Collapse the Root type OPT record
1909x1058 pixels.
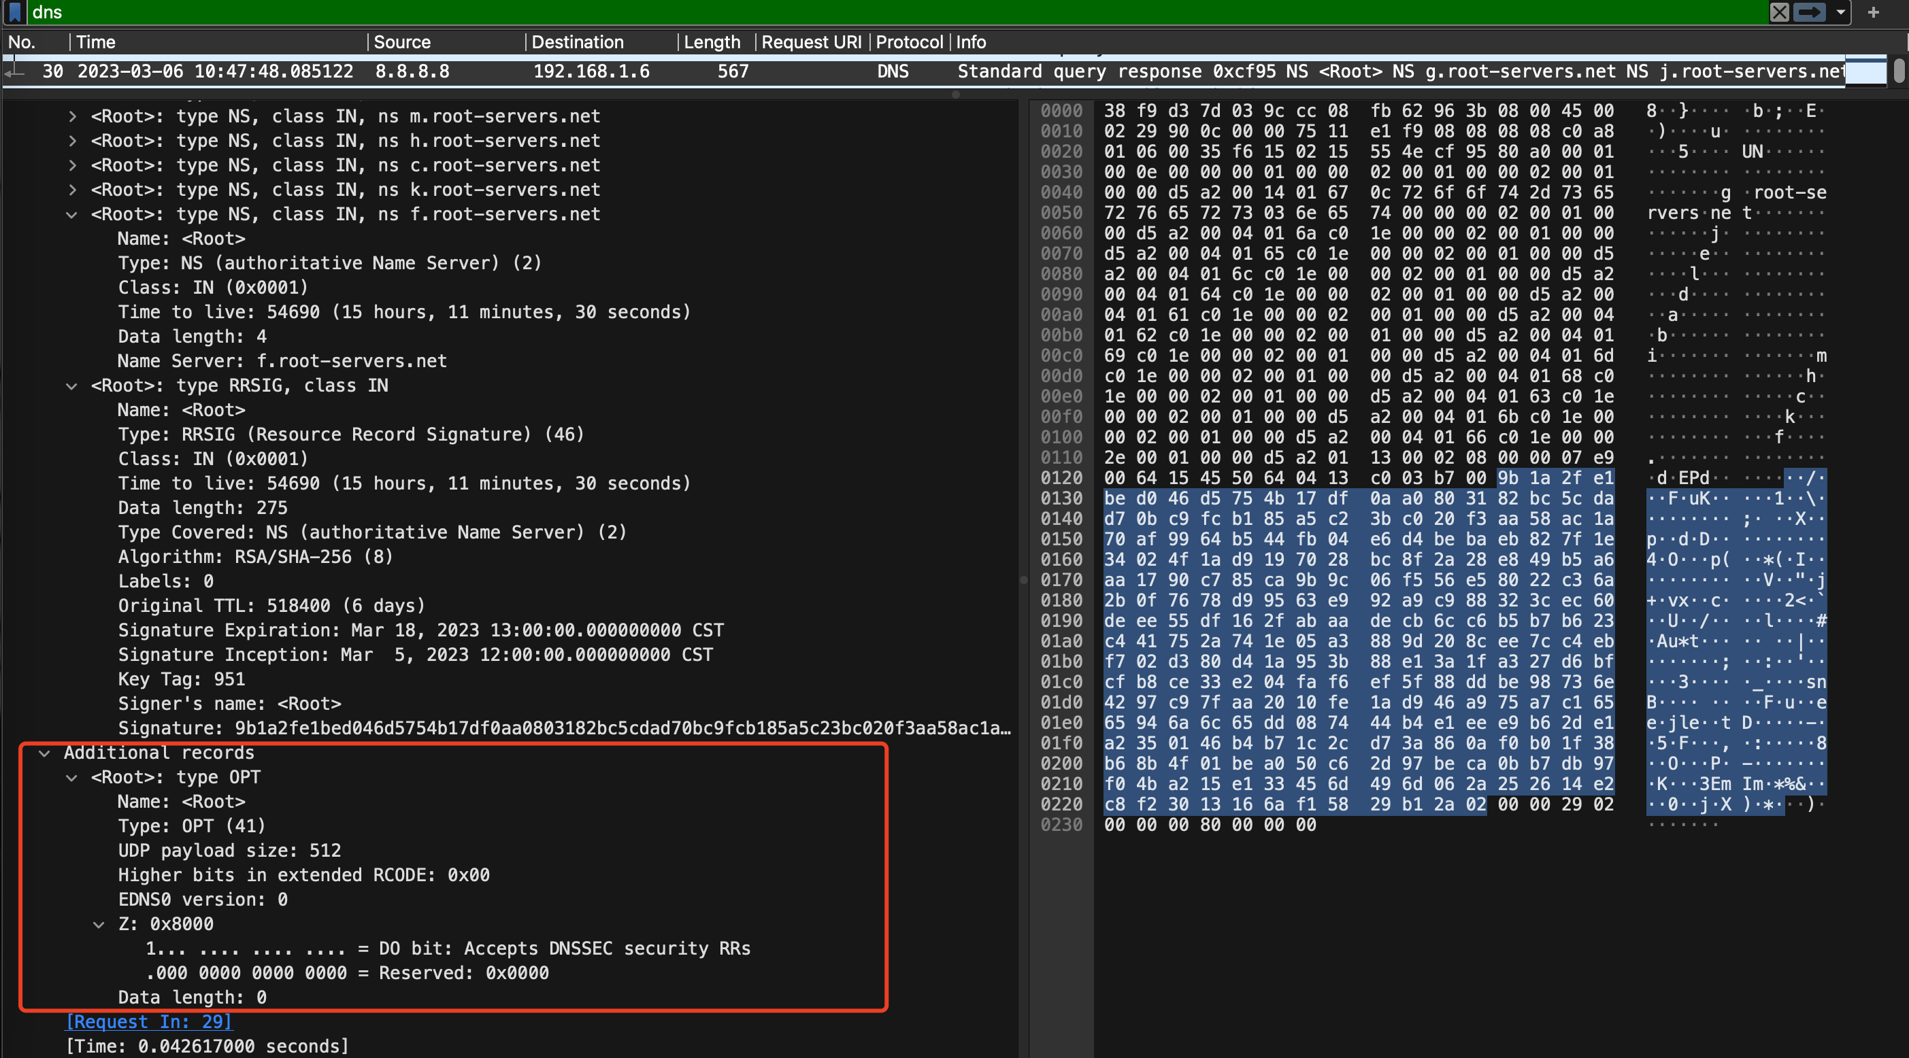(x=72, y=778)
